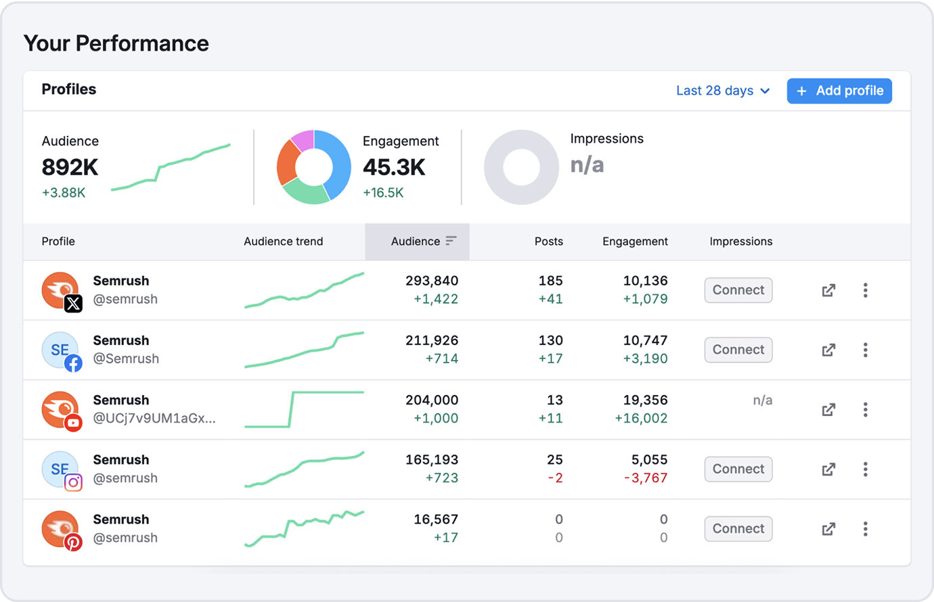This screenshot has height=602, width=934.
Task: Click the external link icon for the Pinterest row
Action: (x=828, y=529)
